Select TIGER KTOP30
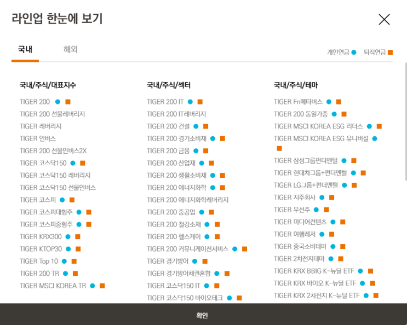 [41, 249]
